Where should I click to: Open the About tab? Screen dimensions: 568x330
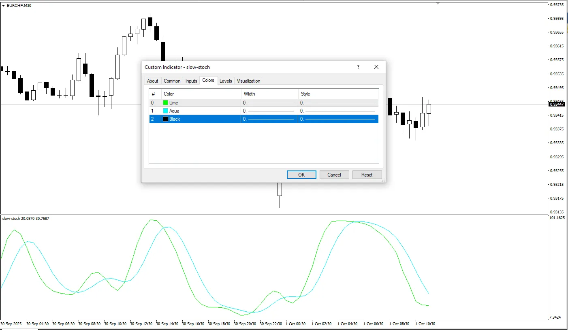pos(153,81)
